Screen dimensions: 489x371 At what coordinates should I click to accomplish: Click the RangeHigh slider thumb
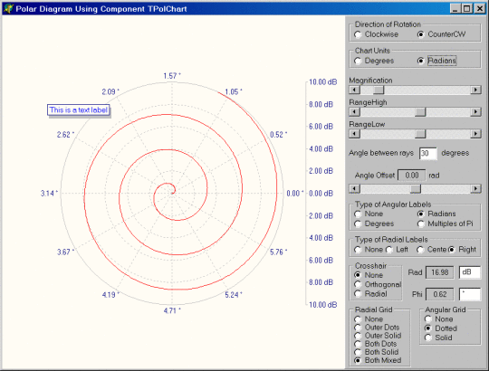tap(420, 111)
